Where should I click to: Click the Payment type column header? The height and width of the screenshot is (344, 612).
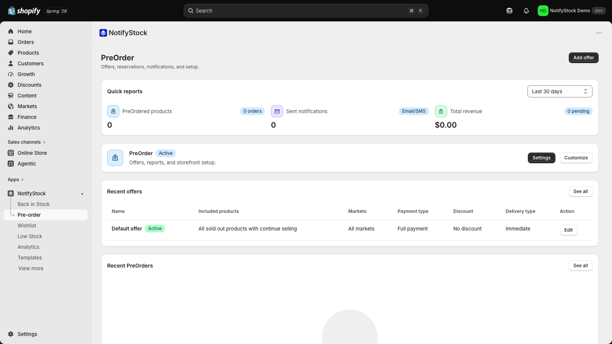[413, 211]
